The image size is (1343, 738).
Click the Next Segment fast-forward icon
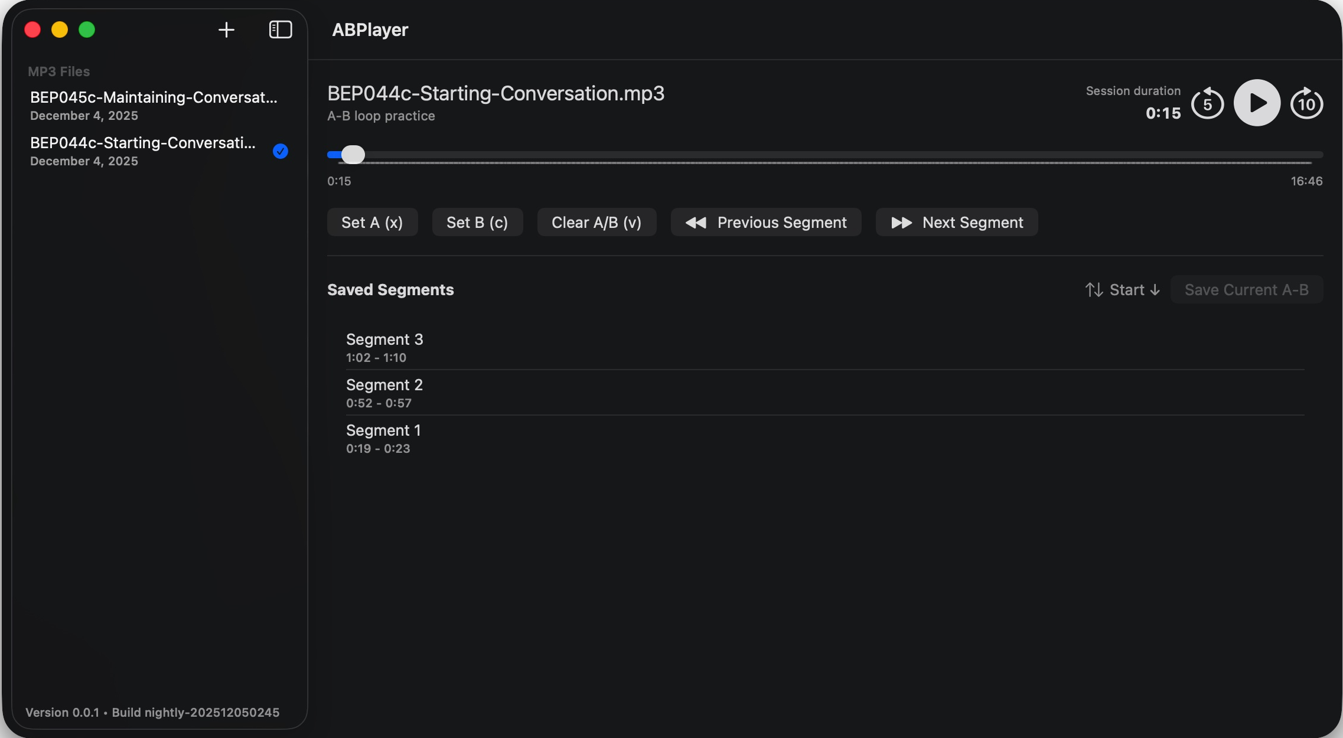[901, 222]
